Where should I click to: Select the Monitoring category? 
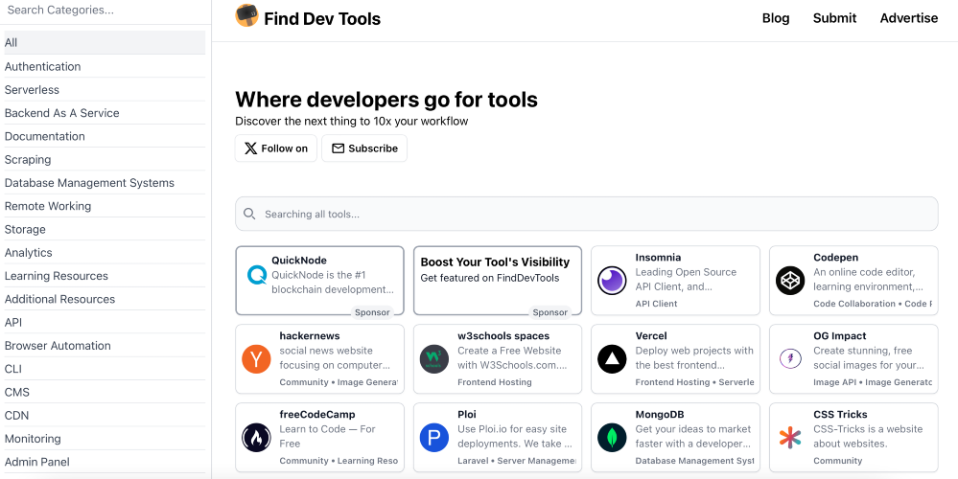105,438
